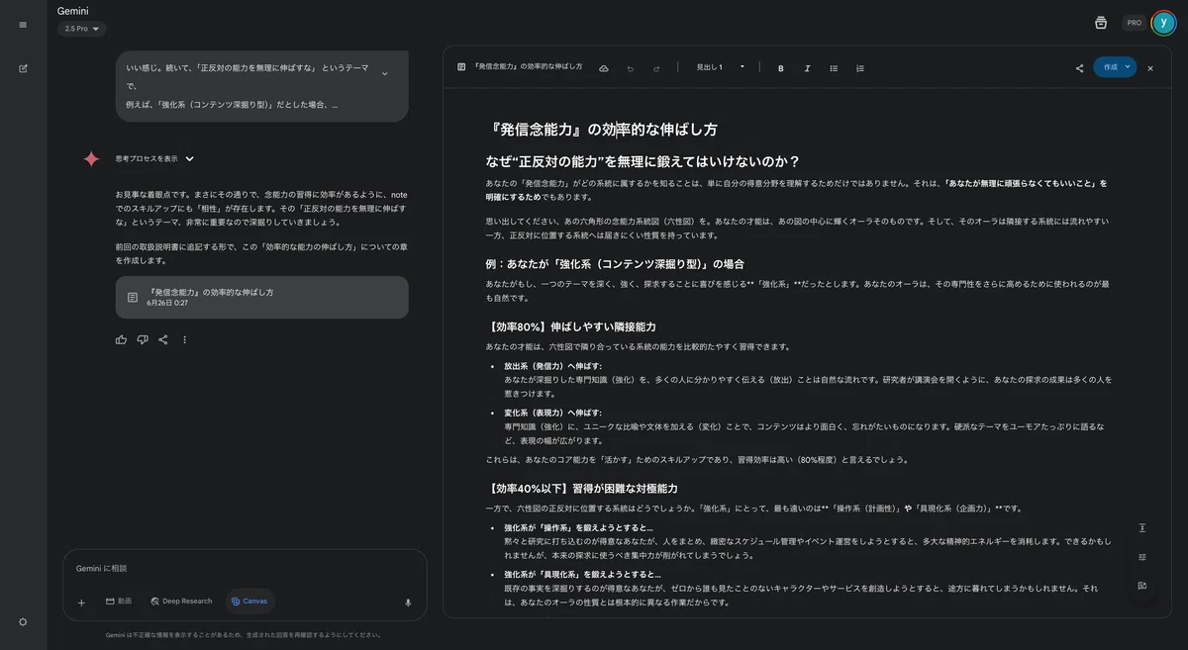Give the response a thumbs down
1188x650 pixels.
pyautogui.click(x=143, y=339)
